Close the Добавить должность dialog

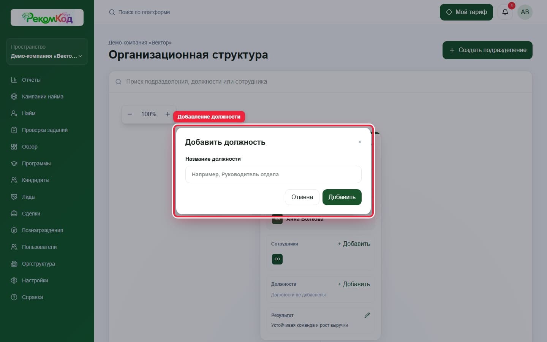tap(360, 142)
